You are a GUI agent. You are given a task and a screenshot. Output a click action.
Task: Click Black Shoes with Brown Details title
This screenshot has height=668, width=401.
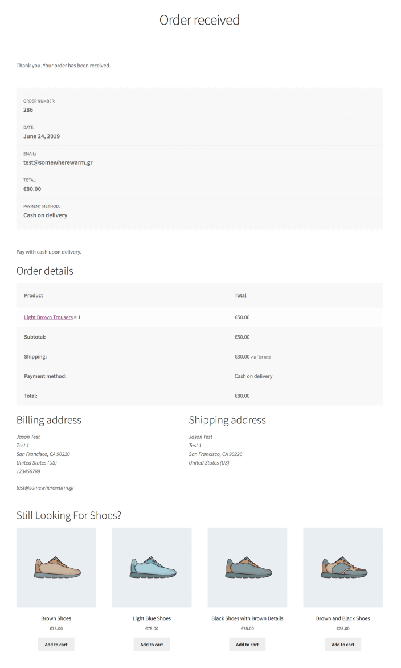coord(247,618)
